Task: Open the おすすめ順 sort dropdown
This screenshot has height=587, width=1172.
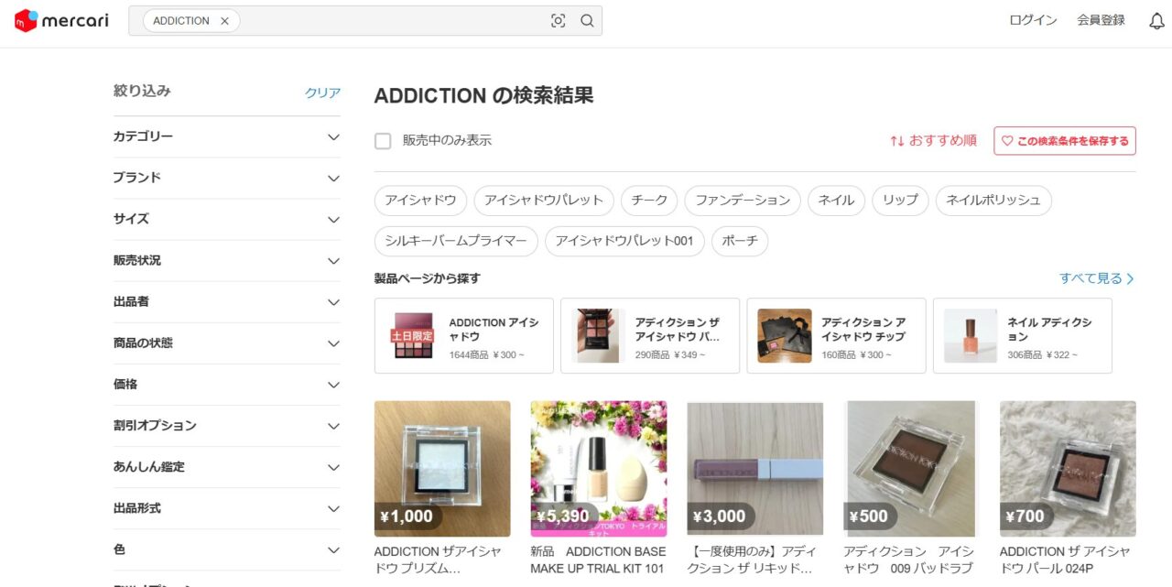Action: tap(933, 140)
